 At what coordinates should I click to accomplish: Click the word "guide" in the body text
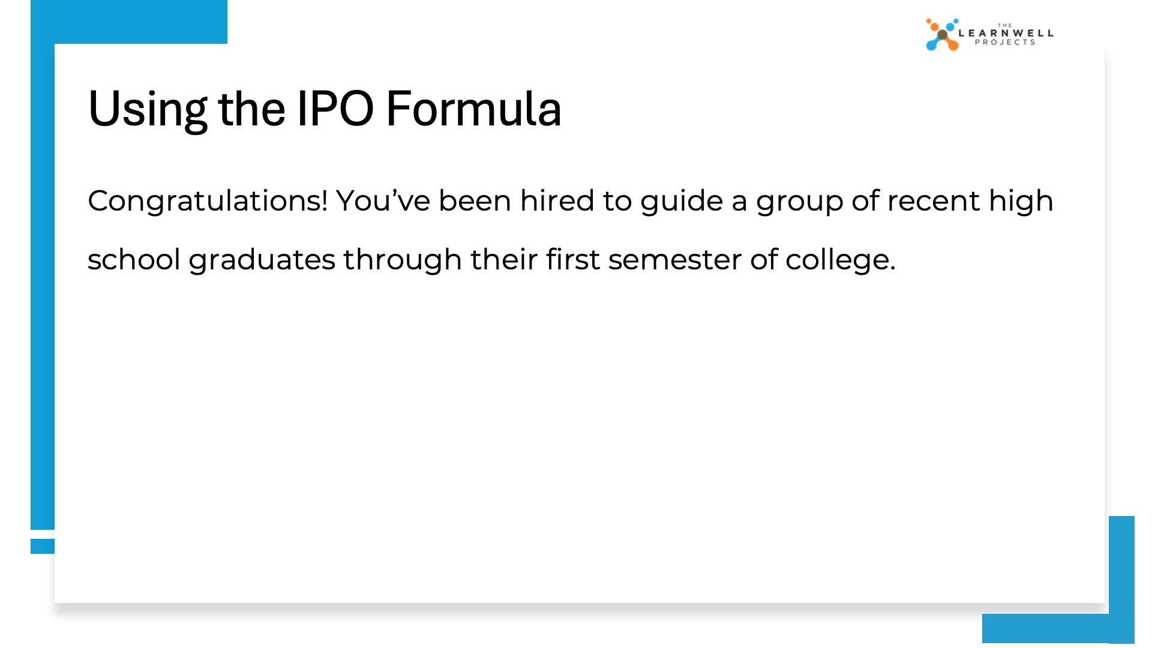point(682,202)
